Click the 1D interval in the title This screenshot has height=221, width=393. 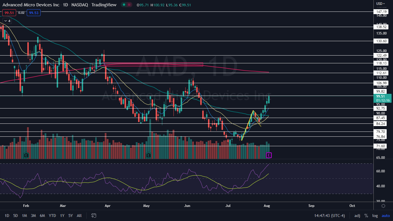pos(65,5)
